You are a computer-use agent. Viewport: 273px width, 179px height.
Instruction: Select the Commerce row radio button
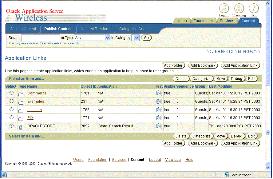tap(11, 93)
